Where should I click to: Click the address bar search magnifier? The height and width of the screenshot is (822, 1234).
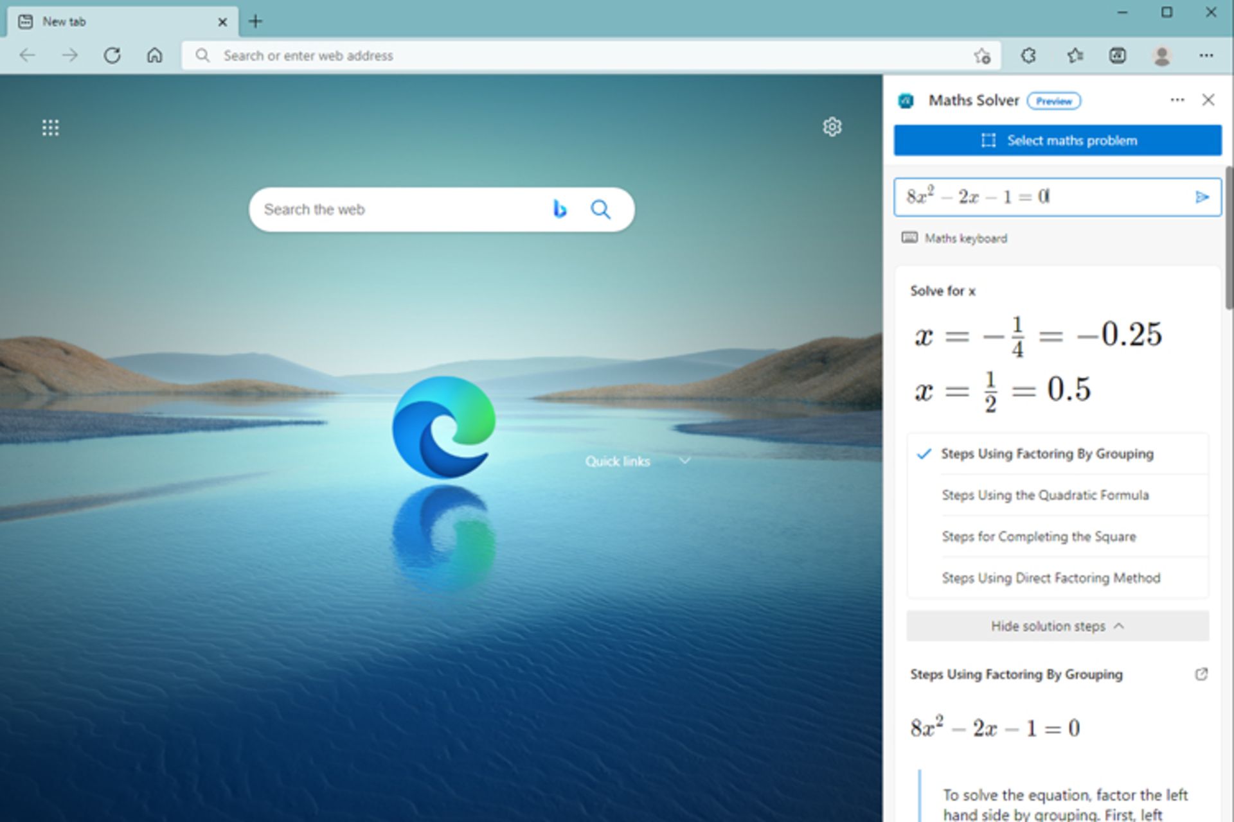pyautogui.click(x=202, y=55)
